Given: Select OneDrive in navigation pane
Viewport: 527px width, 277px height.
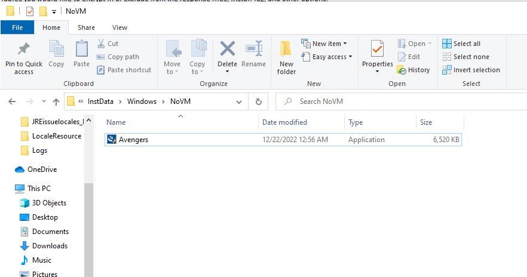Looking at the screenshot, I should [36, 170].
